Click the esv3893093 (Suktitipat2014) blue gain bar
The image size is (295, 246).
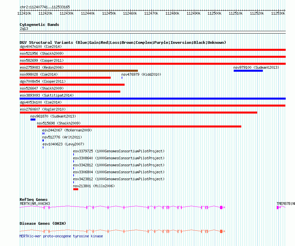[152, 99]
